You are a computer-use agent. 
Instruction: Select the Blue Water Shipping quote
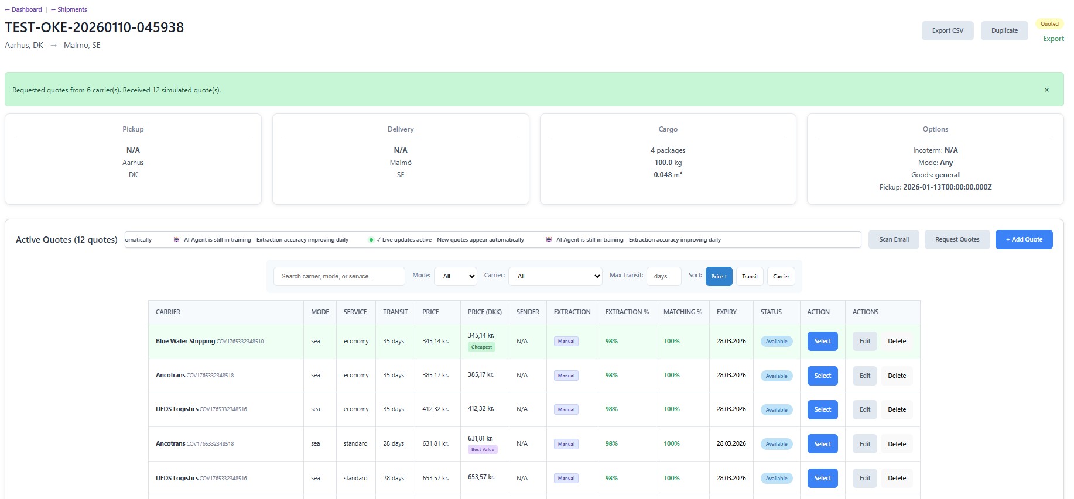pyautogui.click(x=822, y=341)
